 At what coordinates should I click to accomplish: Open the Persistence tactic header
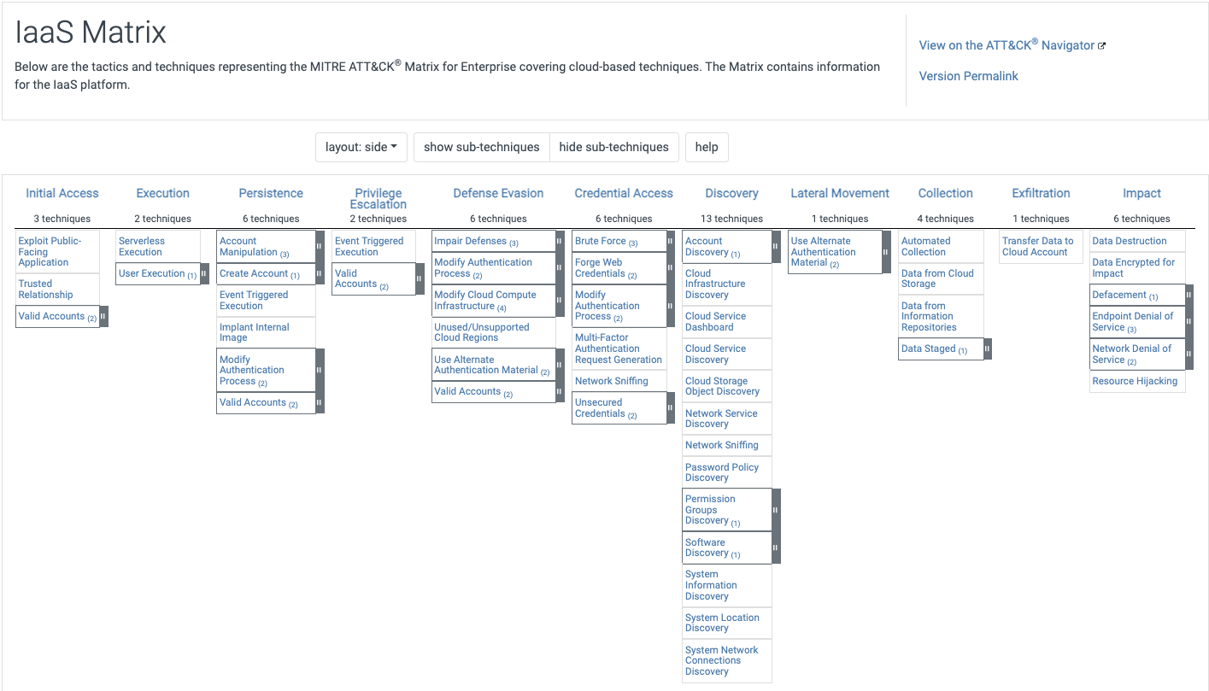271,193
